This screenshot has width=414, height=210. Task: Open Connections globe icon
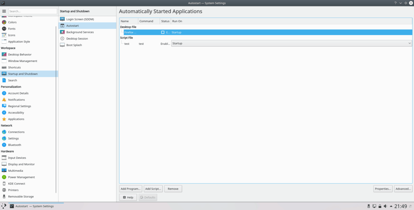[x=4, y=132]
